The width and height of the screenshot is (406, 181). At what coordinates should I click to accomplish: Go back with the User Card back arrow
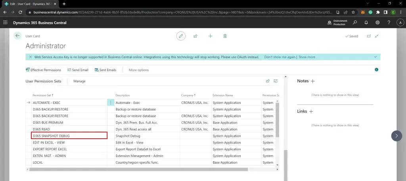pyautogui.click(x=17, y=36)
